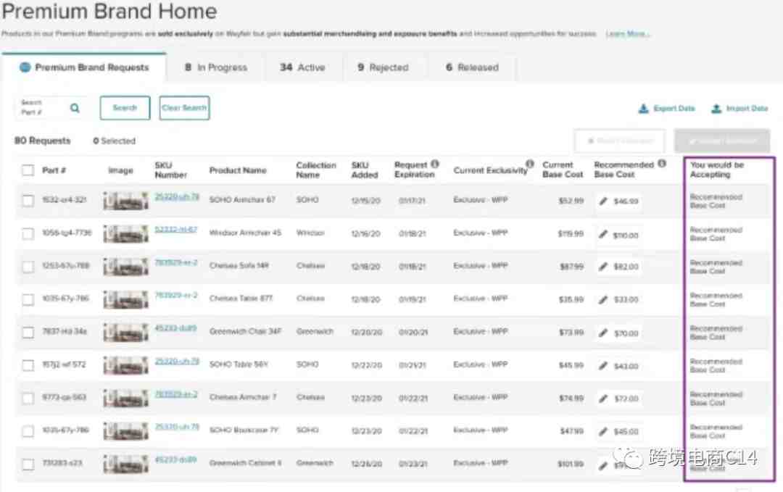783x492 pixels.
Task: Select Greenwich Chair 34F checkbox
Action: pyautogui.click(x=28, y=333)
